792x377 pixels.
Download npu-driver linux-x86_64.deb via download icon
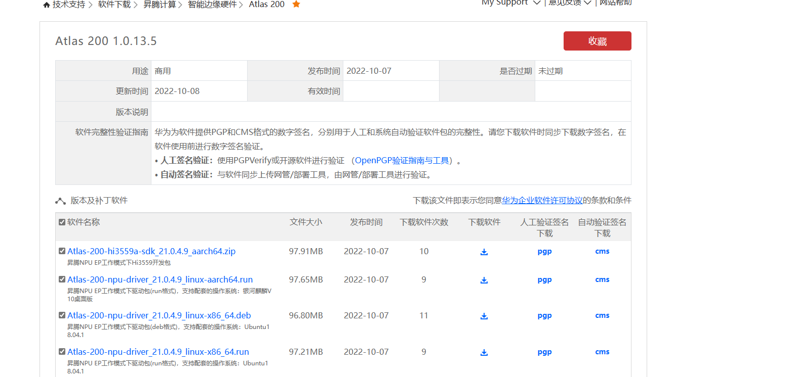coord(484,316)
